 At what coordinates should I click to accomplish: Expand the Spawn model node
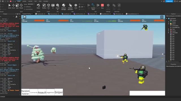169,31
